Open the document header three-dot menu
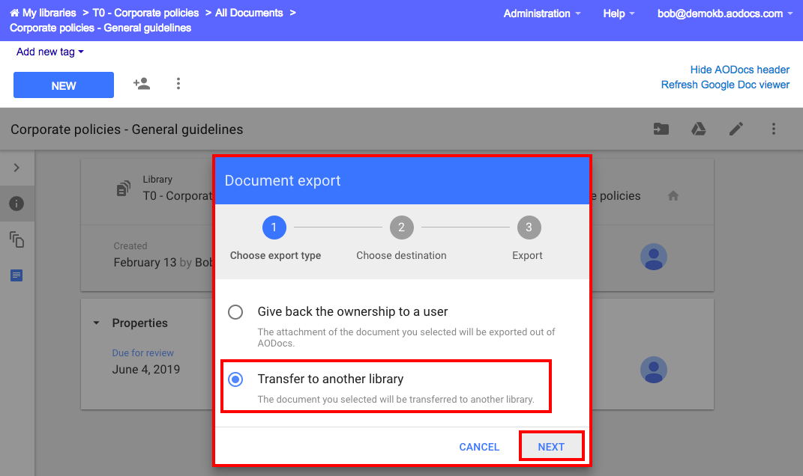 coord(773,129)
